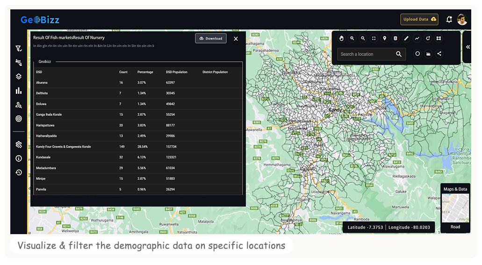Image resolution: width=482 pixels, height=265 pixels.
Task: Sort by Count column header
Action: click(123, 72)
